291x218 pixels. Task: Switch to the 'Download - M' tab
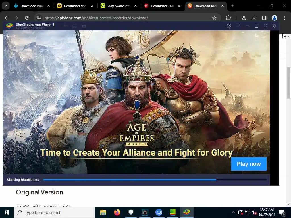click(x=162, y=6)
